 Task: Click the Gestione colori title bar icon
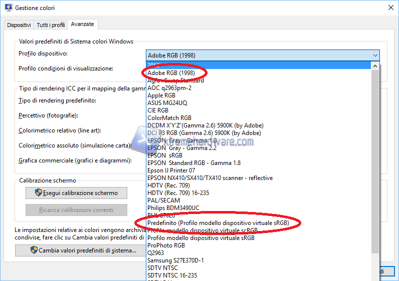click(x=8, y=8)
